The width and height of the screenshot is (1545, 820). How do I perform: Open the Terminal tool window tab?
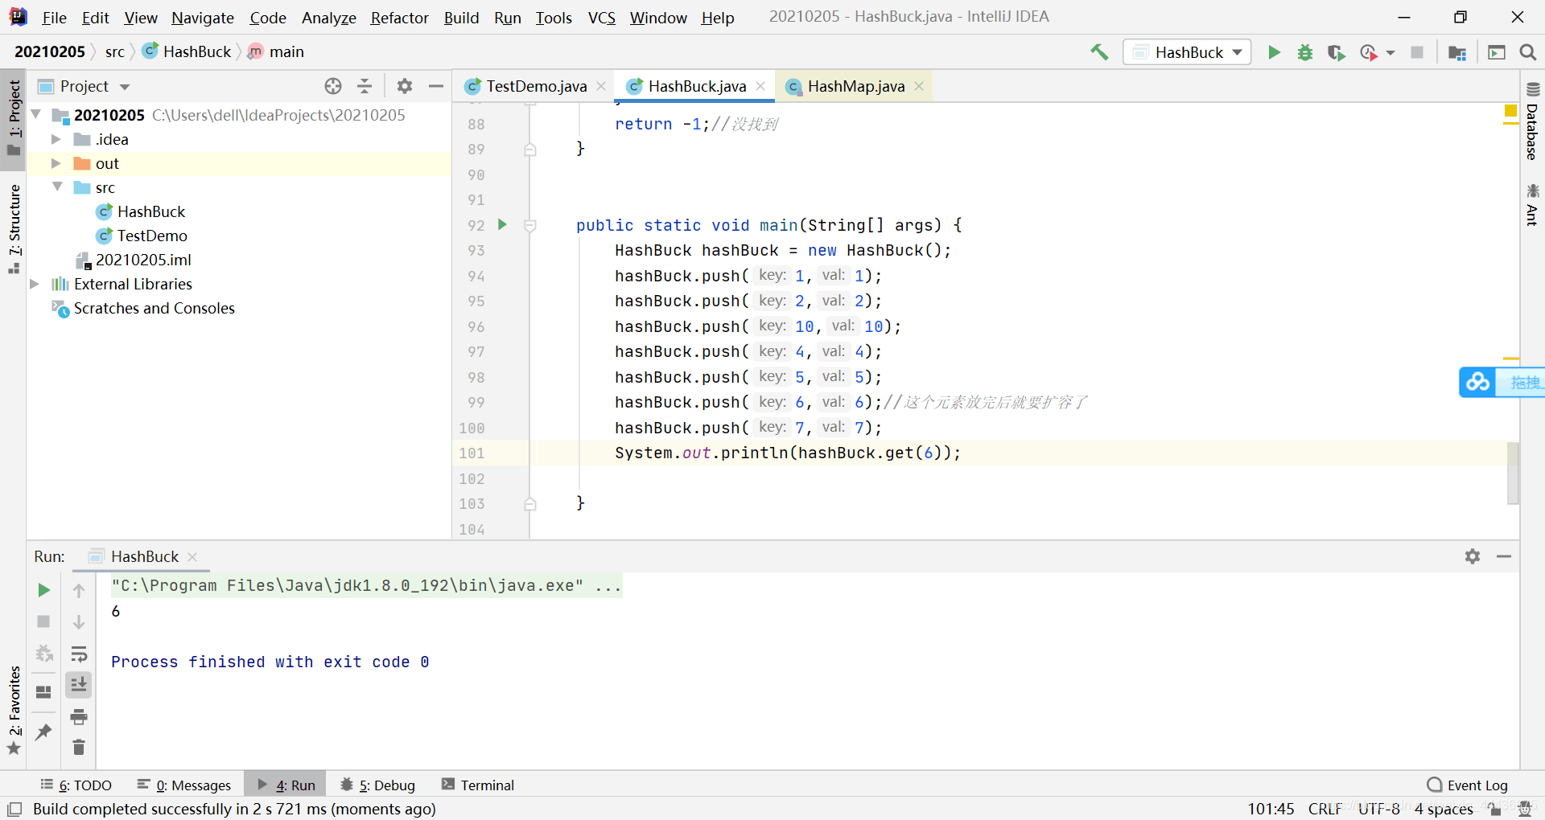[478, 785]
